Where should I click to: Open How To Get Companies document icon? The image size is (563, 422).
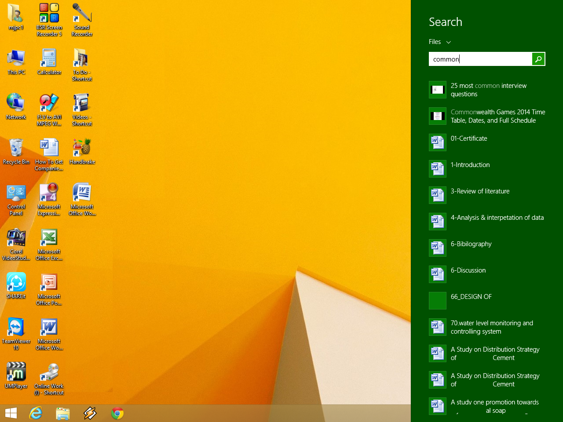coord(49,155)
